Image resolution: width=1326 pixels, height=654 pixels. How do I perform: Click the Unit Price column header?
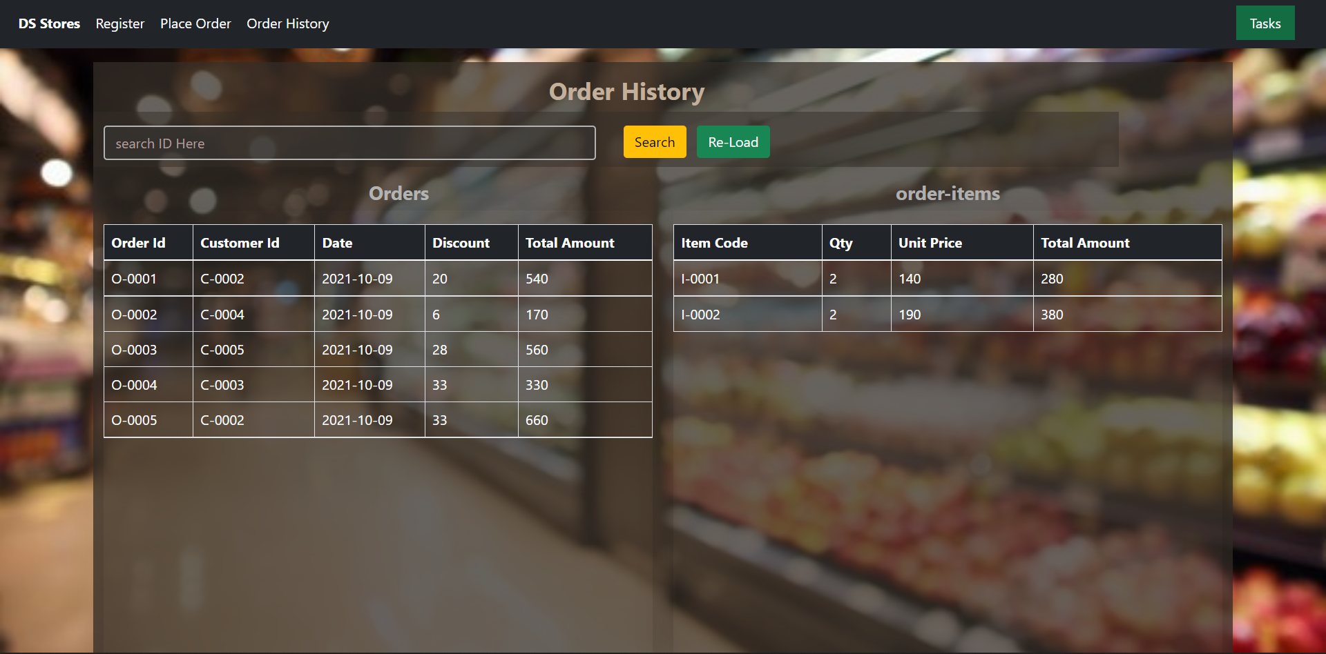[962, 243]
